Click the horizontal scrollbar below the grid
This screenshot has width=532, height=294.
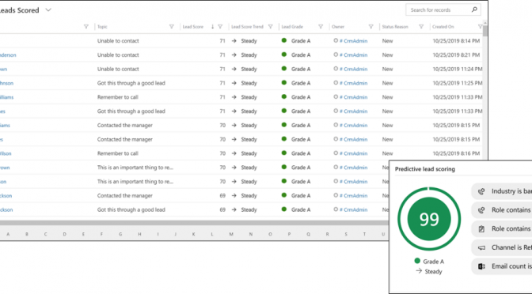tap(194, 223)
